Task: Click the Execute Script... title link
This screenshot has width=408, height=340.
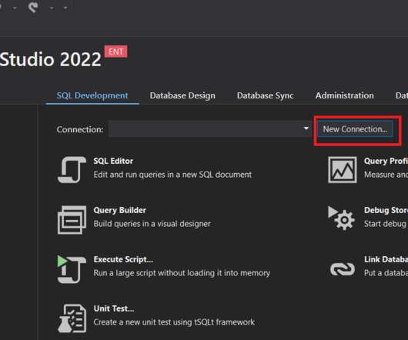Action: [123, 259]
